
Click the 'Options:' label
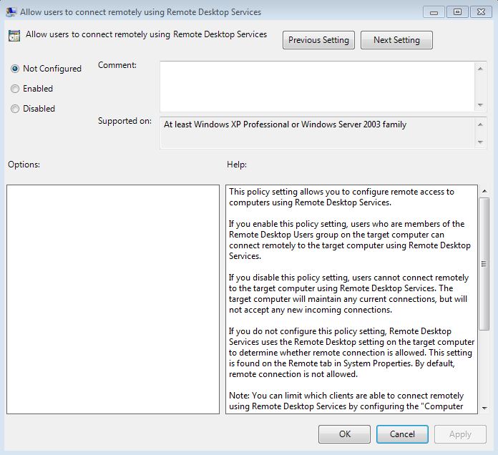[24, 165]
